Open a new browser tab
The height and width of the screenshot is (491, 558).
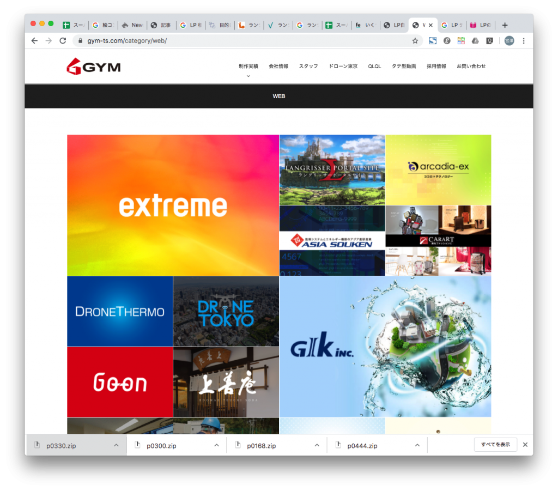point(505,25)
